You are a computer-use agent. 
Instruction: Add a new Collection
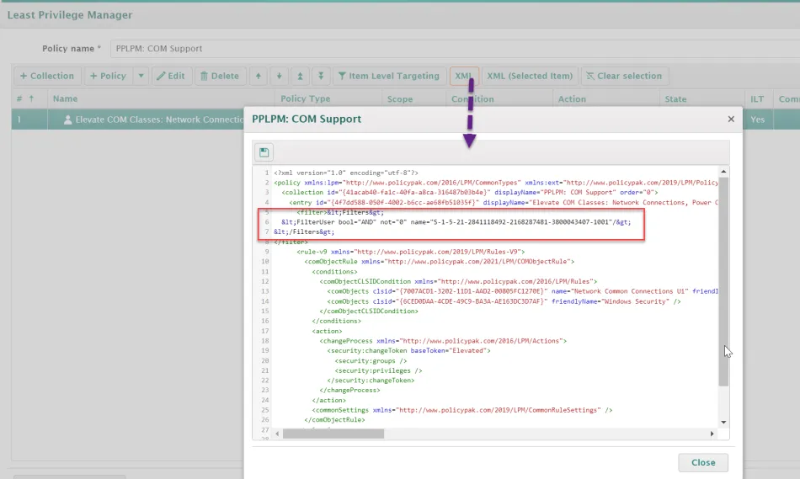coord(47,76)
